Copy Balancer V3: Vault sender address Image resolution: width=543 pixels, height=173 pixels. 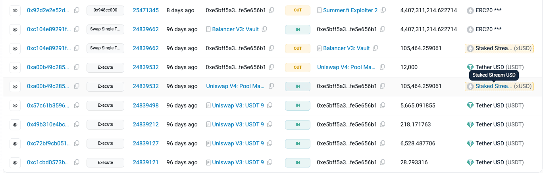coord(264,29)
